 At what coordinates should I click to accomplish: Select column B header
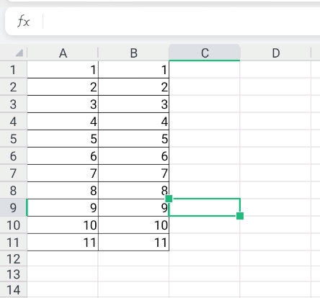[x=133, y=53]
